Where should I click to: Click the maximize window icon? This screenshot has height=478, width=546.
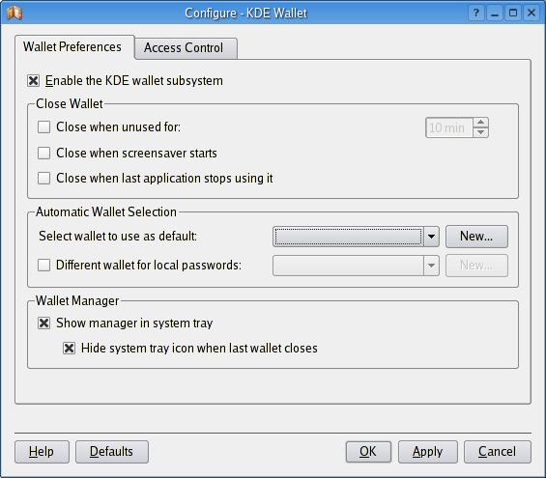[x=513, y=14]
